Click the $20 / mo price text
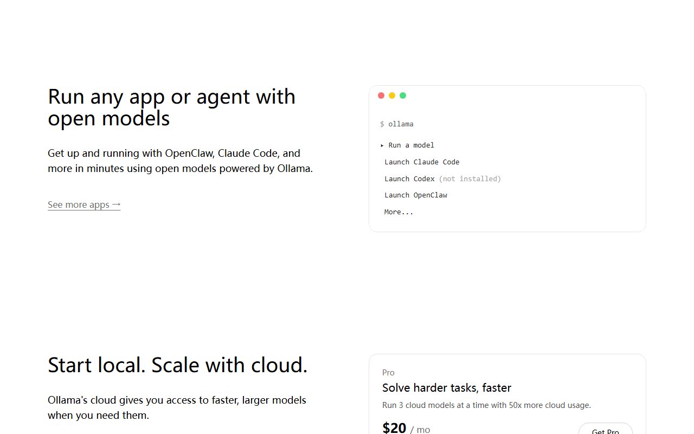The height and width of the screenshot is (434, 694). (x=406, y=428)
